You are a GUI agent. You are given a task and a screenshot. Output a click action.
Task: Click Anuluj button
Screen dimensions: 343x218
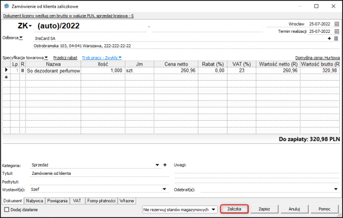(295, 209)
